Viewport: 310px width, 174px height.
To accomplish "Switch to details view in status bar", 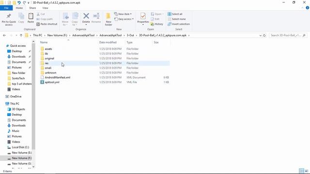I will coord(301,171).
